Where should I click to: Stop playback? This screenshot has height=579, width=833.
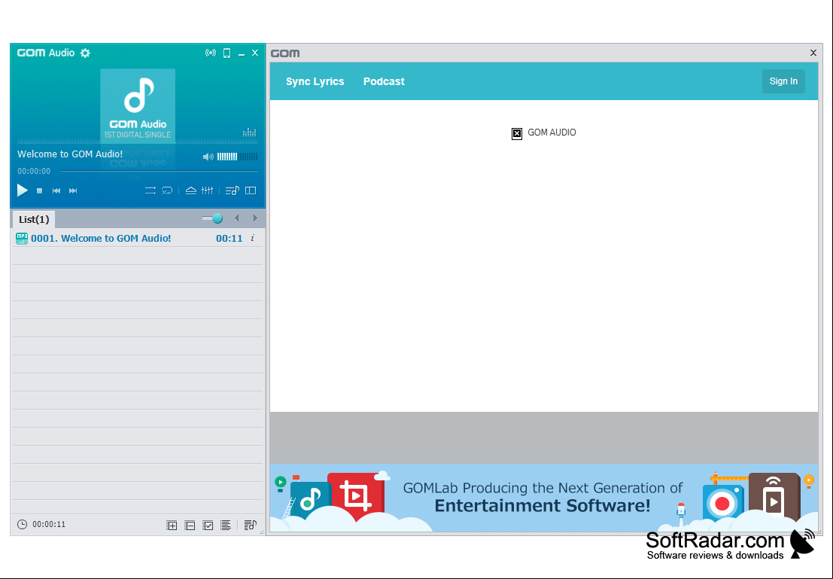click(x=39, y=191)
